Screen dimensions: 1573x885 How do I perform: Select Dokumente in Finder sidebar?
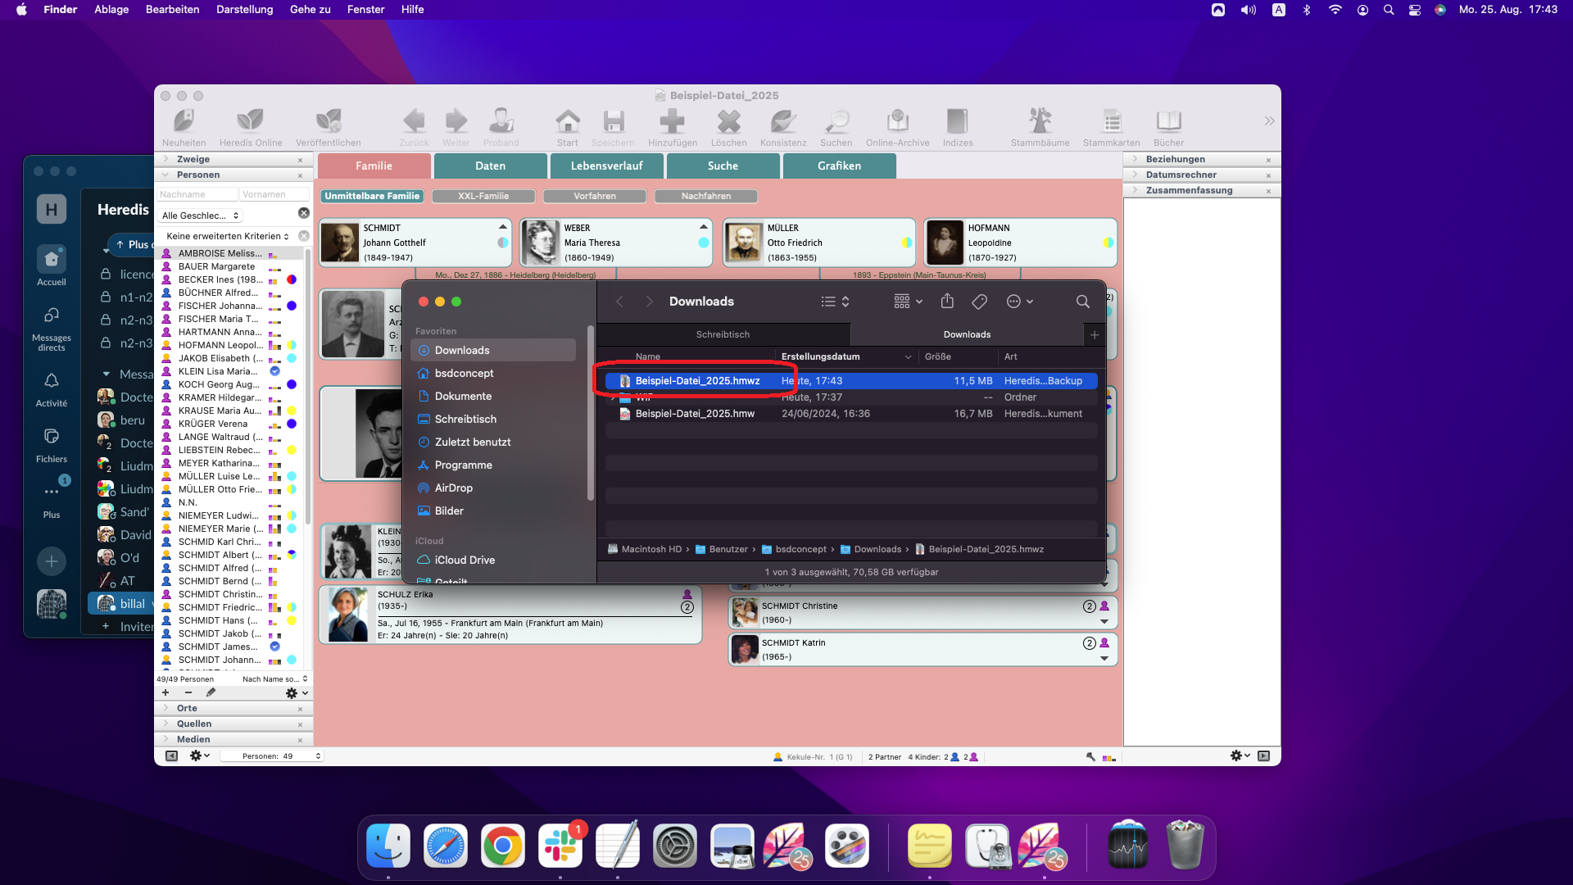[463, 396]
